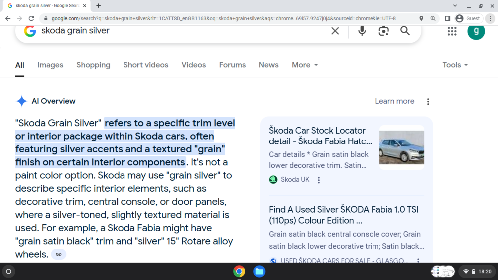This screenshot has width=498, height=280.
Task: Open the Guest profile button
Action: point(468,19)
